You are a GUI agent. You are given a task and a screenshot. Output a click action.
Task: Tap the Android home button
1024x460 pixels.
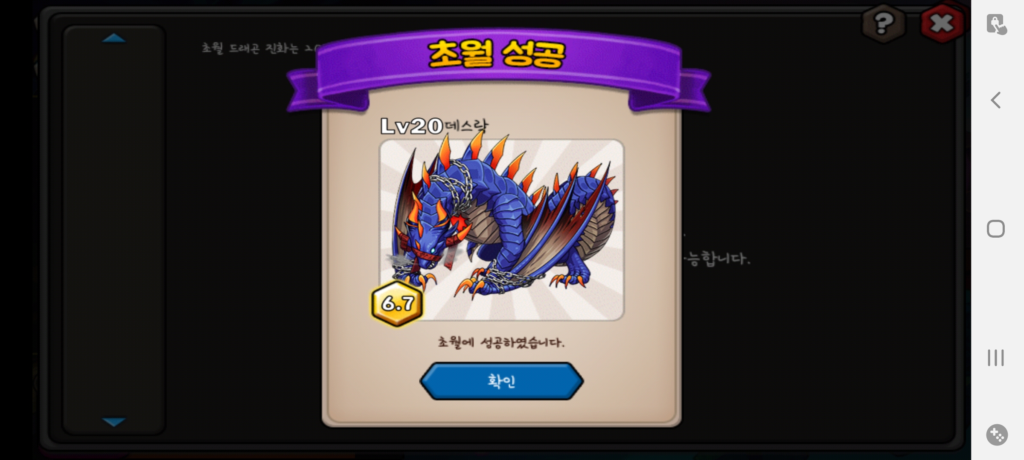click(x=996, y=229)
